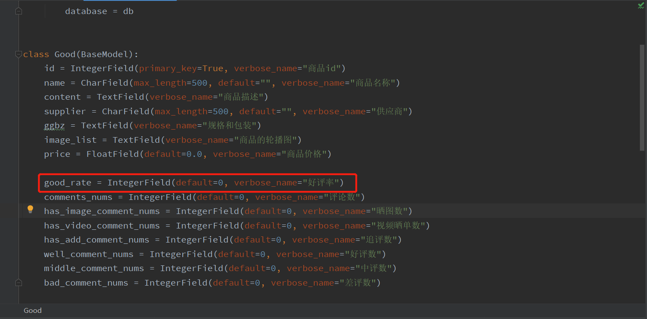Screen dimensions: 647x319
Task: Click the string "规格和包装"
Action: coord(229,126)
